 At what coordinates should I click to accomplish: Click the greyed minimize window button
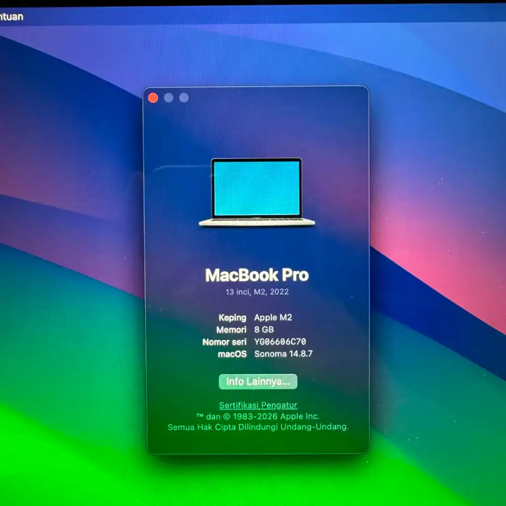click(168, 98)
